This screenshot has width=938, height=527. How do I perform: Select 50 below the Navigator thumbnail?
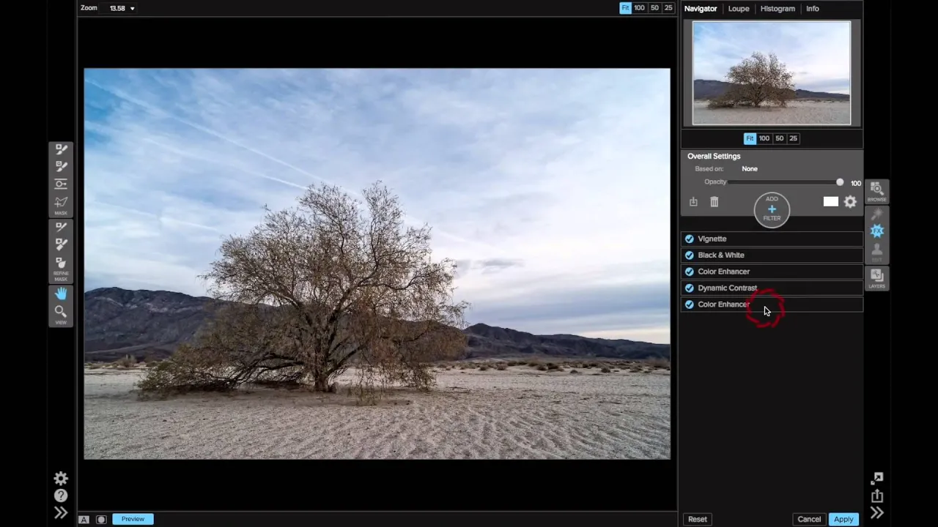[x=780, y=138]
